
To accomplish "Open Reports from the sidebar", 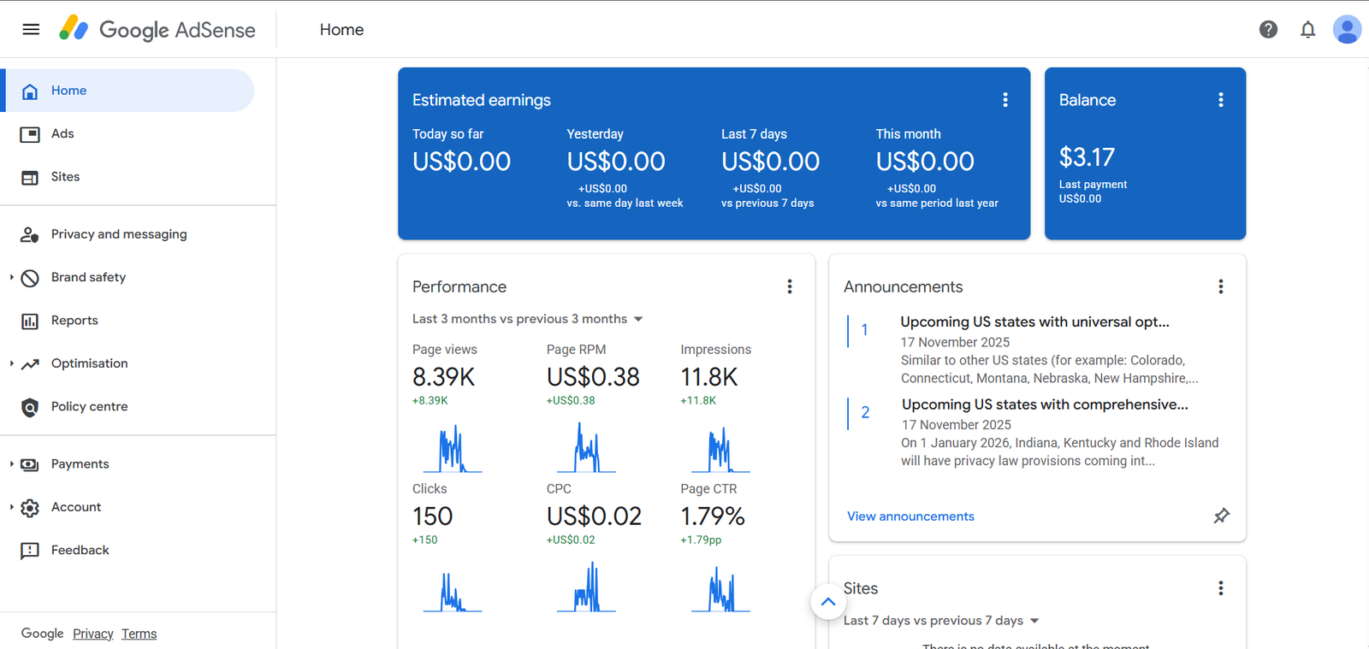I will click(x=74, y=321).
